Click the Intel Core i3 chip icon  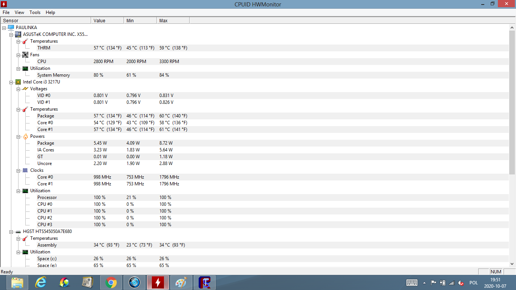tap(18, 82)
